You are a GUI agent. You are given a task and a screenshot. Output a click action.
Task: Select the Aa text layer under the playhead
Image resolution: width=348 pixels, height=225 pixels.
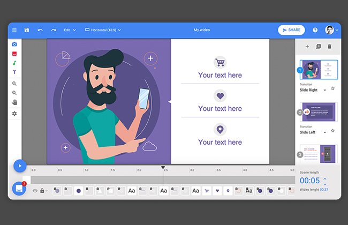pos(164,191)
